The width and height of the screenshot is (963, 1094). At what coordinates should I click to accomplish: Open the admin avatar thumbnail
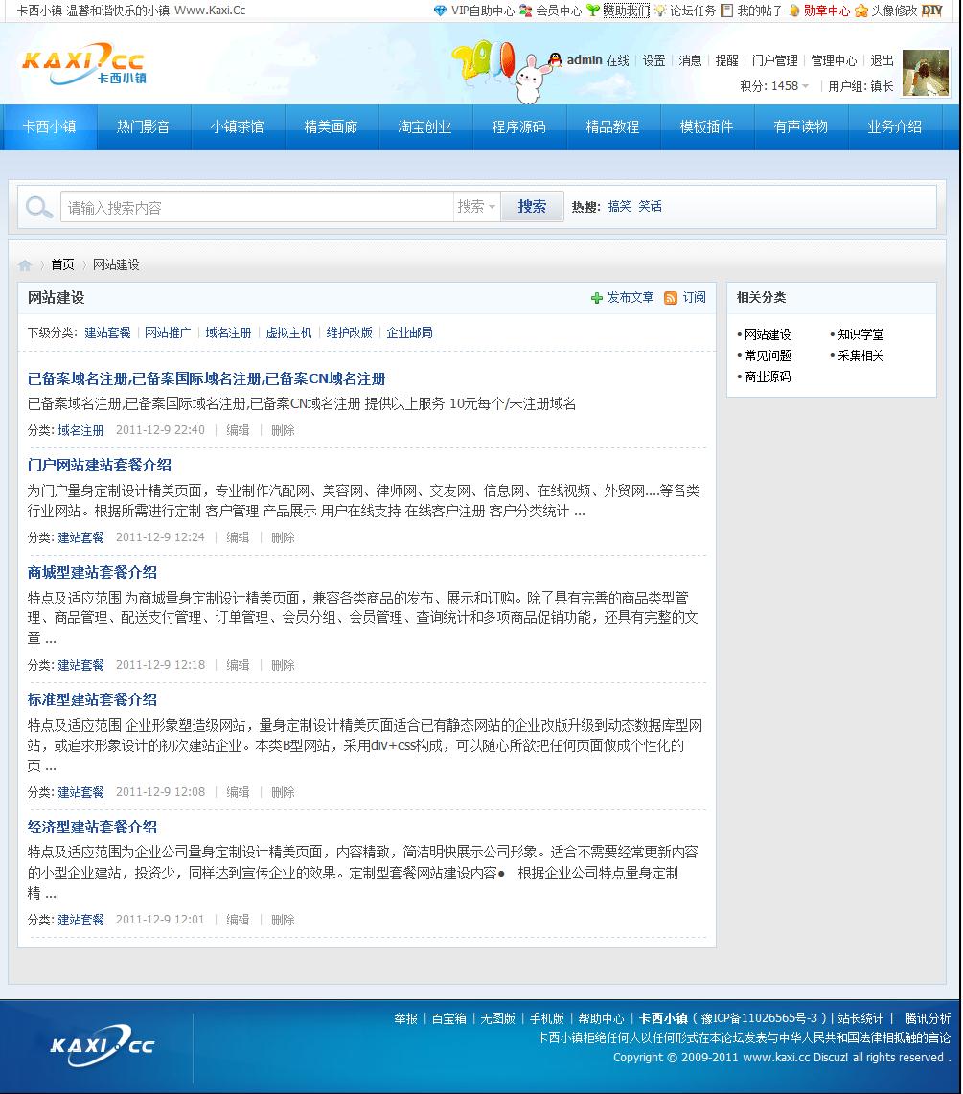click(926, 73)
